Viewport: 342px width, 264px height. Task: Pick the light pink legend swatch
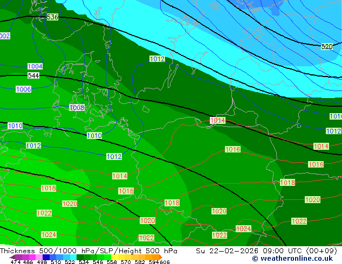[39, 257]
